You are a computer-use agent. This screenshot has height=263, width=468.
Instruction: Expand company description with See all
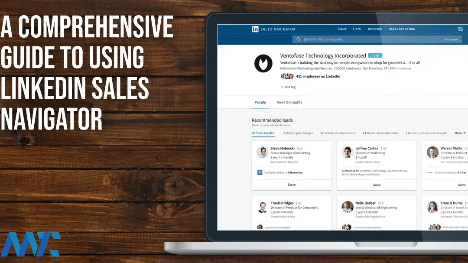[415, 63]
